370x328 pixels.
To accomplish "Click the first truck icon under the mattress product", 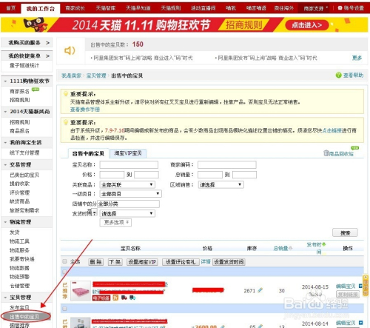I will pyautogui.click(x=124, y=298).
